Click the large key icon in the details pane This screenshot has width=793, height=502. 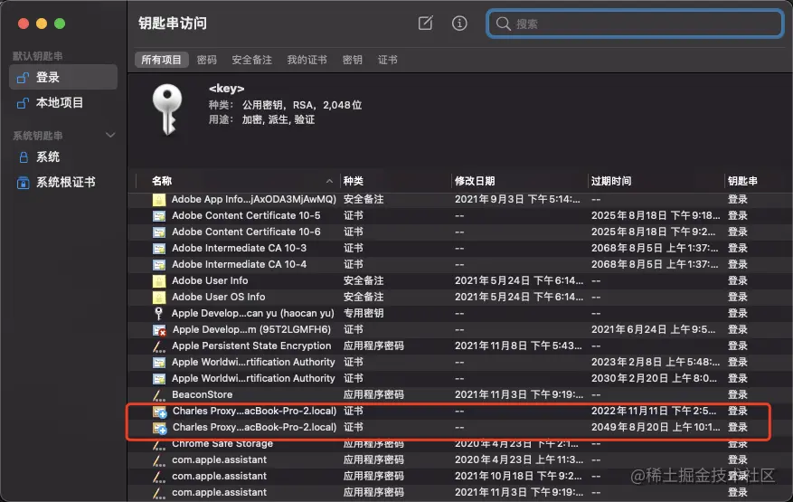tap(167, 109)
